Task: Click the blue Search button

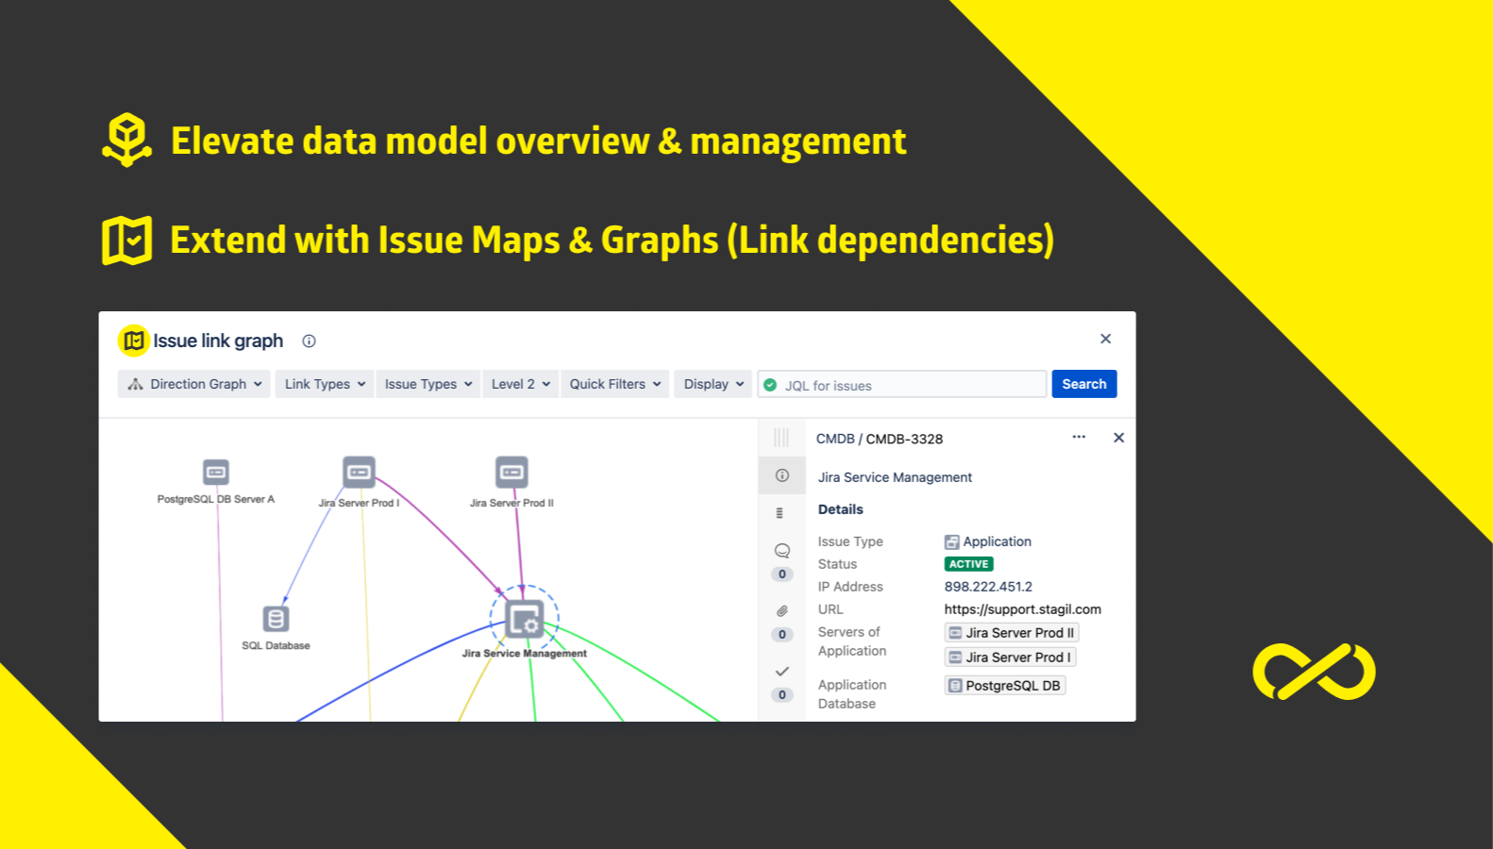Action: [1084, 384]
